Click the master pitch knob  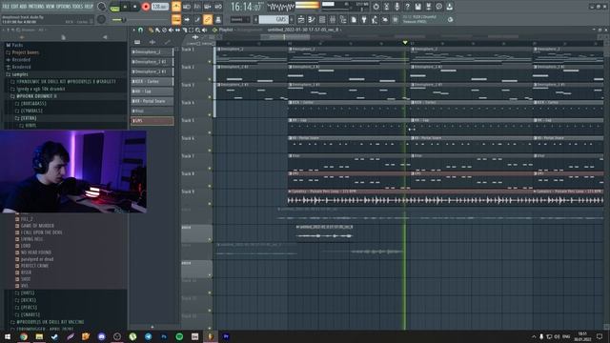101,19
